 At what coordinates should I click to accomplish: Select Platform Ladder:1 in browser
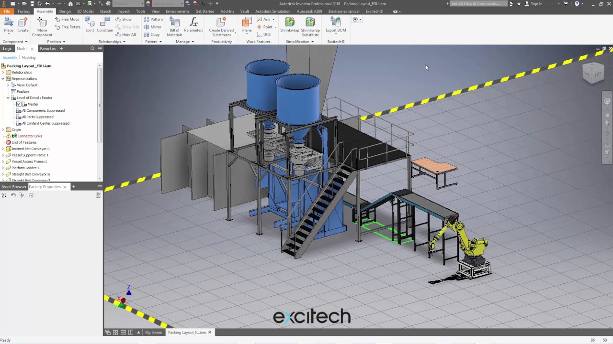(25, 168)
